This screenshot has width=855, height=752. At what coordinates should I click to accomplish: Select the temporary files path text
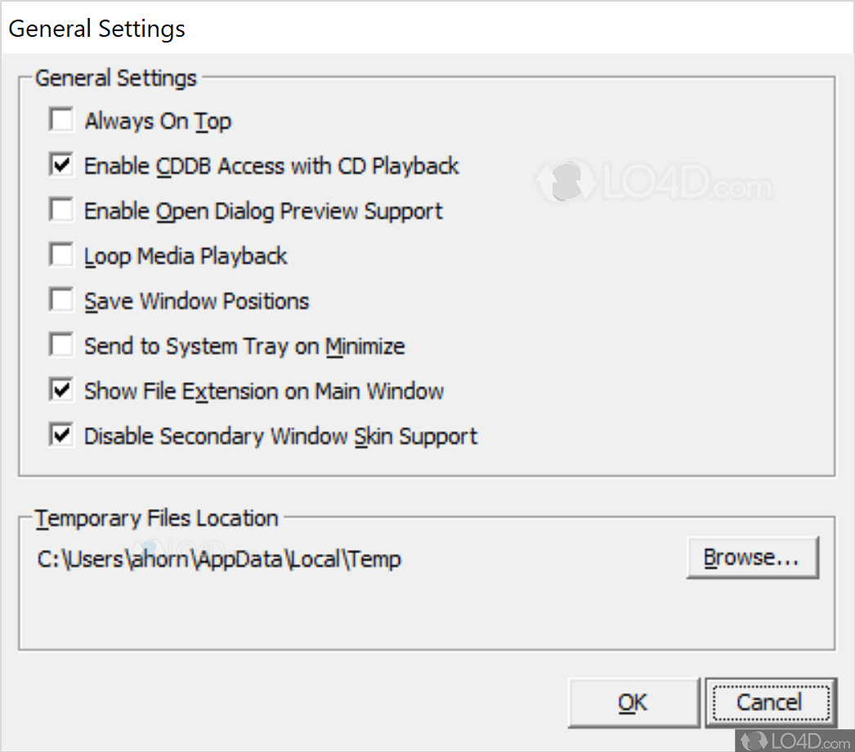218,558
